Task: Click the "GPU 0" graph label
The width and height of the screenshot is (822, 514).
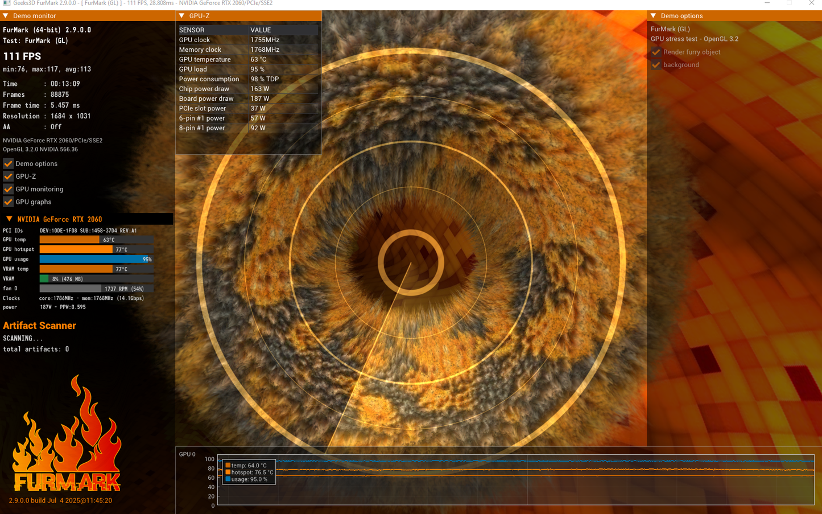Action: pyautogui.click(x=187, y=454)
